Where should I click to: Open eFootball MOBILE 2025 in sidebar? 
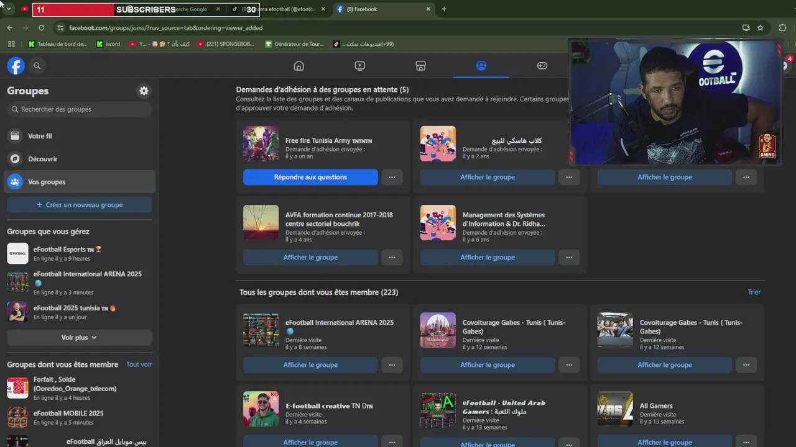click(x=79, y=417)
